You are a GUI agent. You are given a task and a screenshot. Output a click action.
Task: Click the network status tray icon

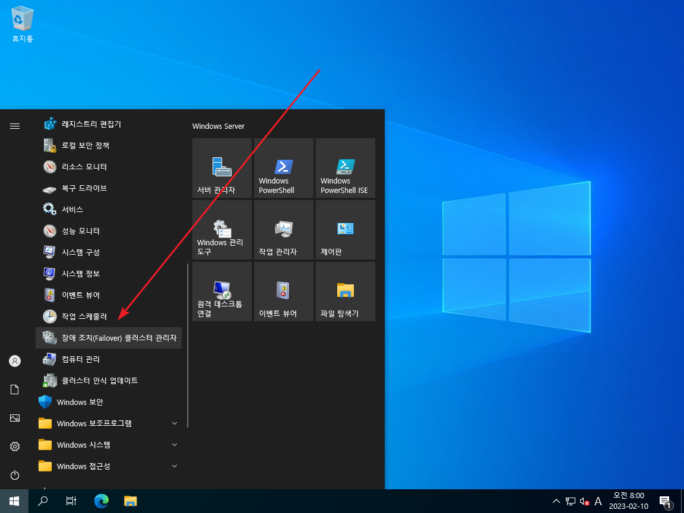click(571, 501)
